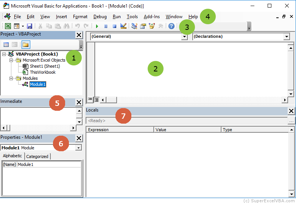Click the Type column header in Locals
The width and height of the screenshot is (296, 203).
(x=255, y=130)
